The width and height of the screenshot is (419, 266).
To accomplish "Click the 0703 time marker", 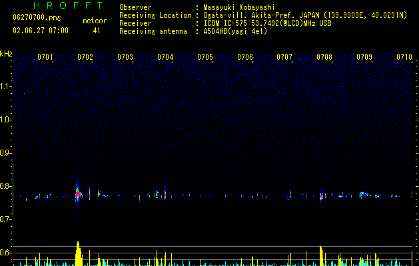I will tap(125, 57).
